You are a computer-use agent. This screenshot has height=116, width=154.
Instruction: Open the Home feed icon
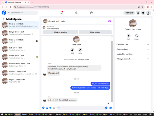61,13
